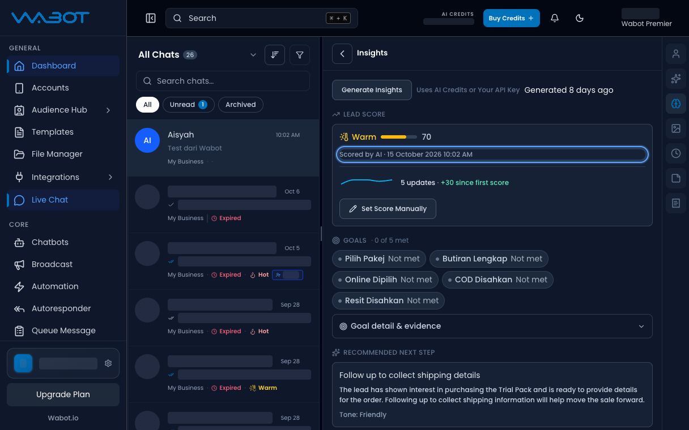689x430 pixels.
Task: Select the Archived chats tab
Action: pos(241,105)
